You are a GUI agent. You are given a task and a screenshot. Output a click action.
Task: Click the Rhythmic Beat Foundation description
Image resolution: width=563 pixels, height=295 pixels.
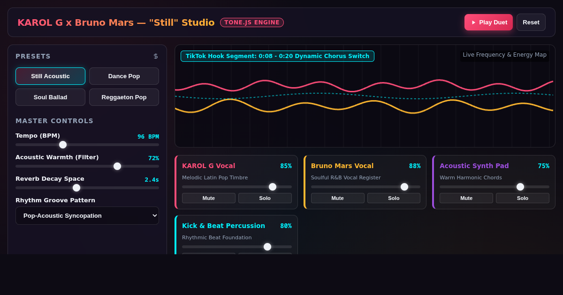[217, 237]
